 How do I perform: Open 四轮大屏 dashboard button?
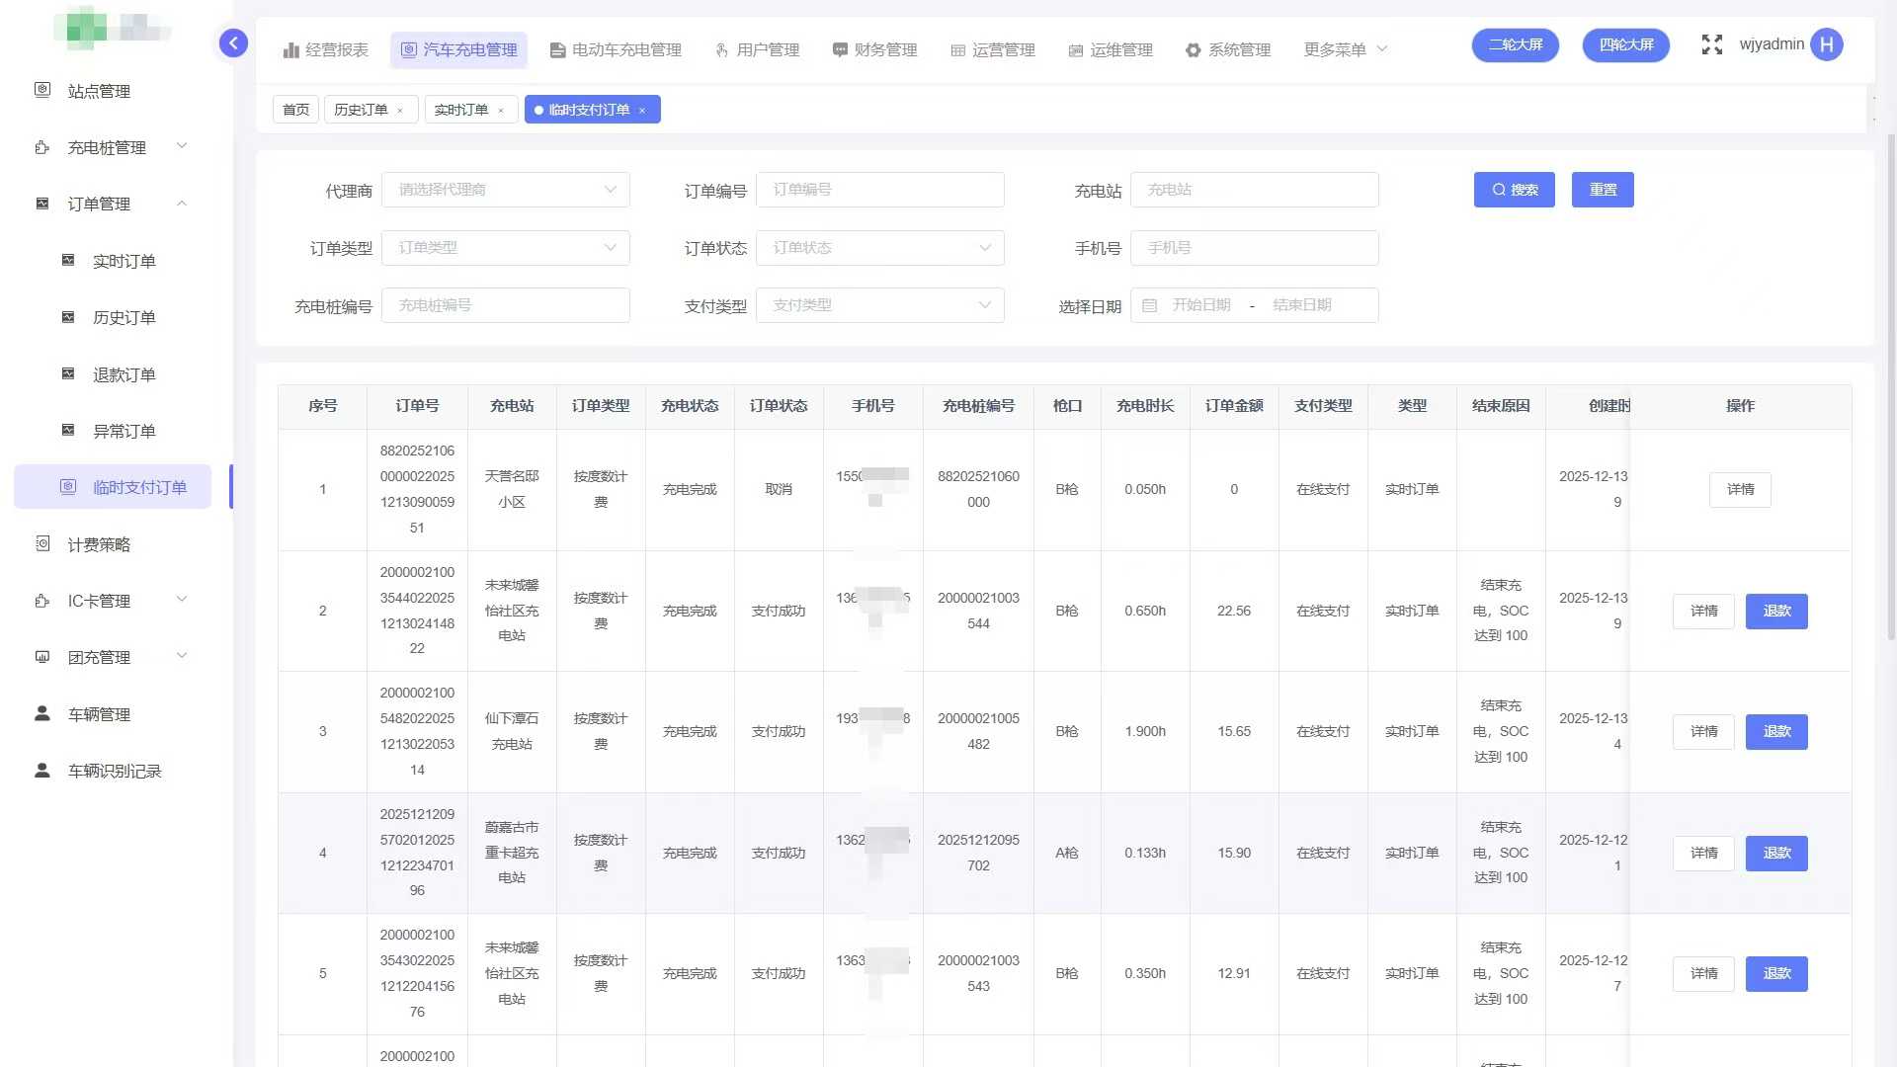tap(1625, 44)
